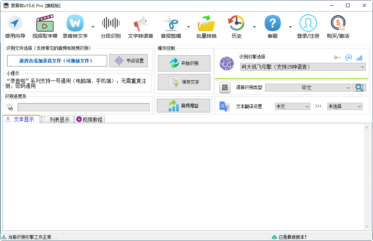Click the 识别进度条 progress bar
This screenshot has height=241, width=373.
click(x=83, y=107)
